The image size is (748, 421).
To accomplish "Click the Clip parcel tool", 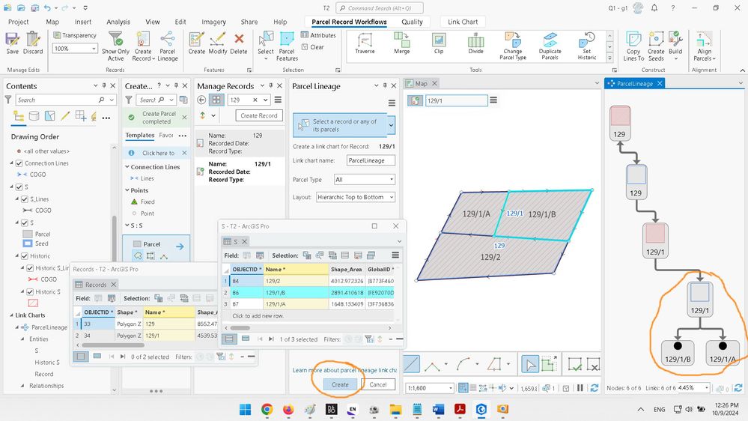I will click(439, 43).
